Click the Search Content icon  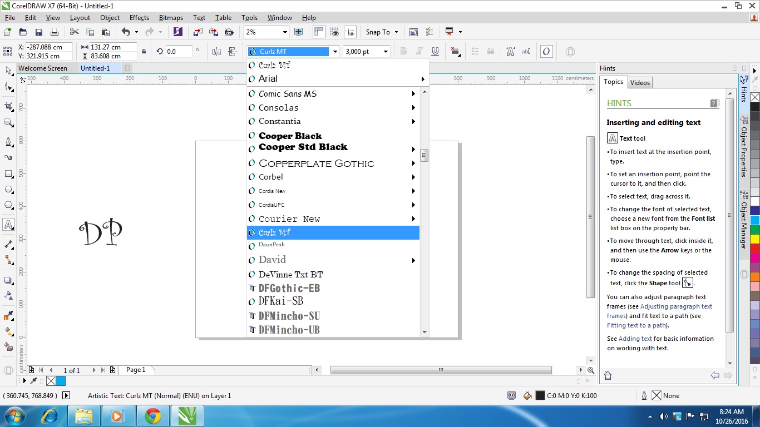(177, 32)
